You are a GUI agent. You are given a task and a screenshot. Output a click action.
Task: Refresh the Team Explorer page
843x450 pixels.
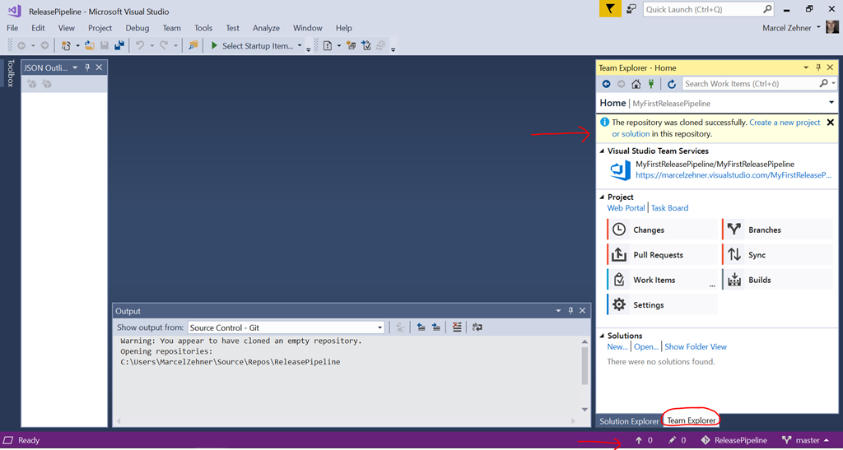coord(672,84)
